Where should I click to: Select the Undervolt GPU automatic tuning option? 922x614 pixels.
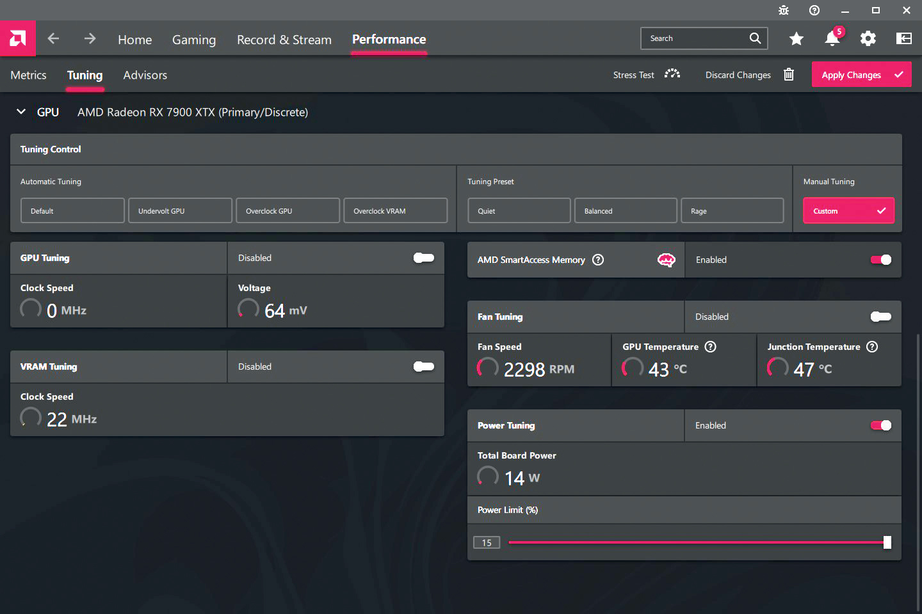click(180, 210)
